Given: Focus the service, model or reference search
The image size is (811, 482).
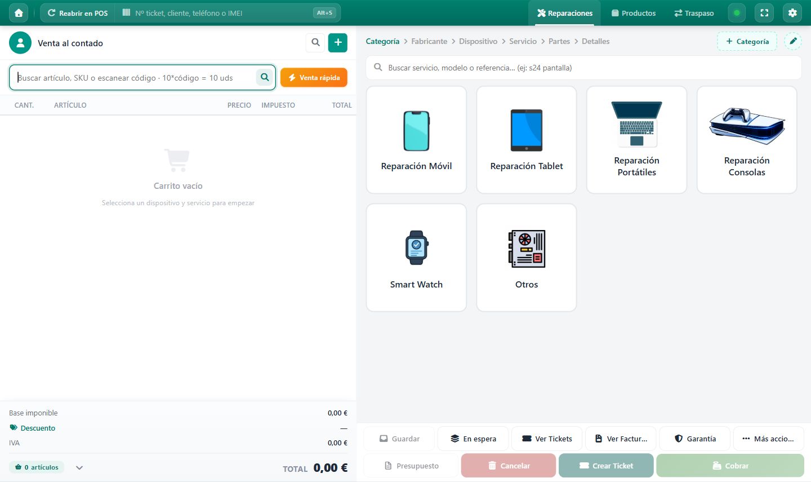Looking at the screenshot, I should point(583,68).
